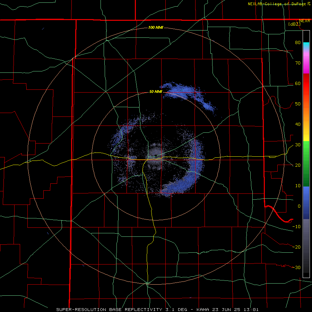312x312 pixels.
Task: Click the SUPER-RESOLUTION BASE REFLECTIVITY caption text
Action: (x=109, y=310)
